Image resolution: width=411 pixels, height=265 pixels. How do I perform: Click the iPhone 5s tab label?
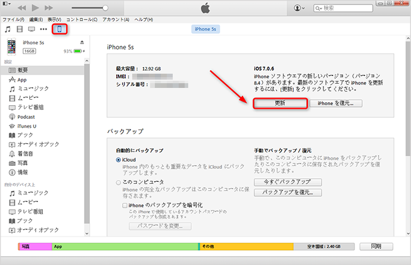[x=205, y=29]
